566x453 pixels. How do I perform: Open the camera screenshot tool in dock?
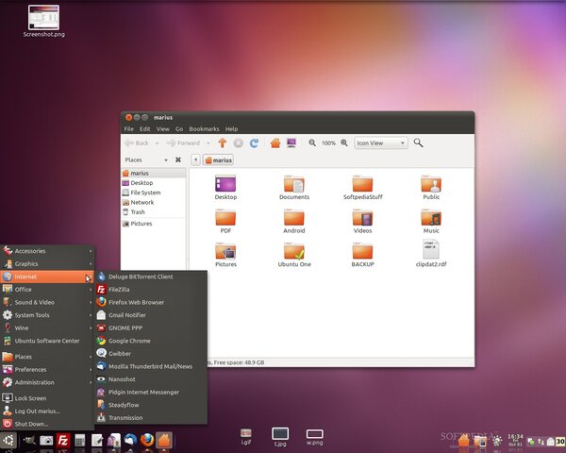pyautogui.click(x=46, y=441)
